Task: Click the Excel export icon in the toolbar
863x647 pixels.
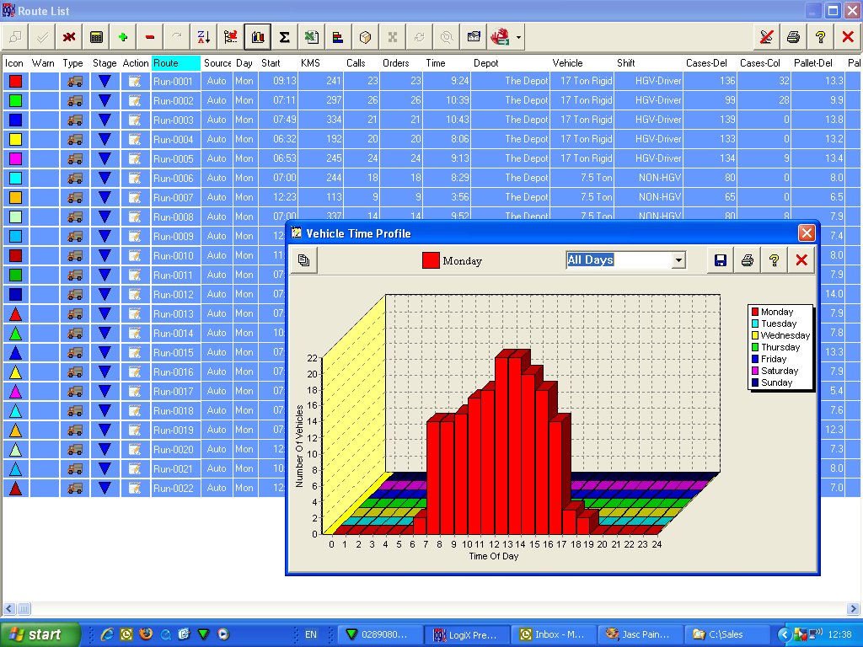Action: click(x=311, y=37)
